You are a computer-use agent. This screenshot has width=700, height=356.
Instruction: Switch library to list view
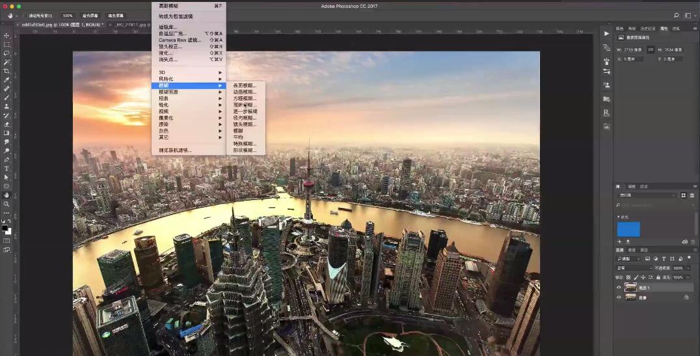pyautogui.click(x=692, y=195)
